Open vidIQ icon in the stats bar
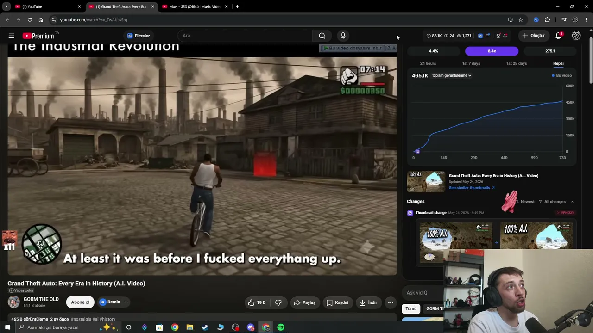 [480, 36]
